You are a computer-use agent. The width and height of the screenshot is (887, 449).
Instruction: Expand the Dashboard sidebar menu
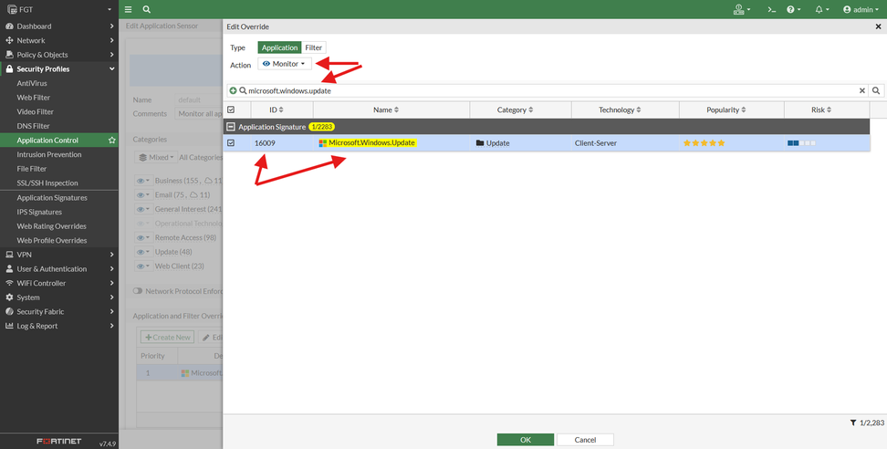58,26
